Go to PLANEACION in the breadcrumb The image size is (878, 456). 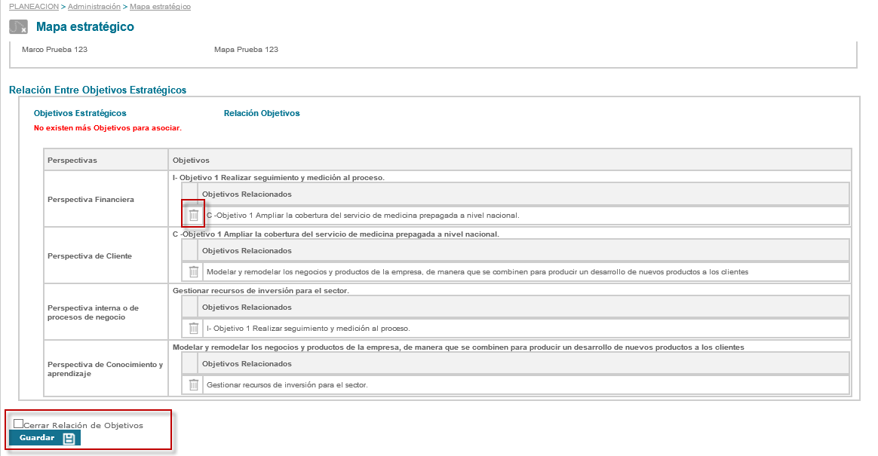coord(34,7)
